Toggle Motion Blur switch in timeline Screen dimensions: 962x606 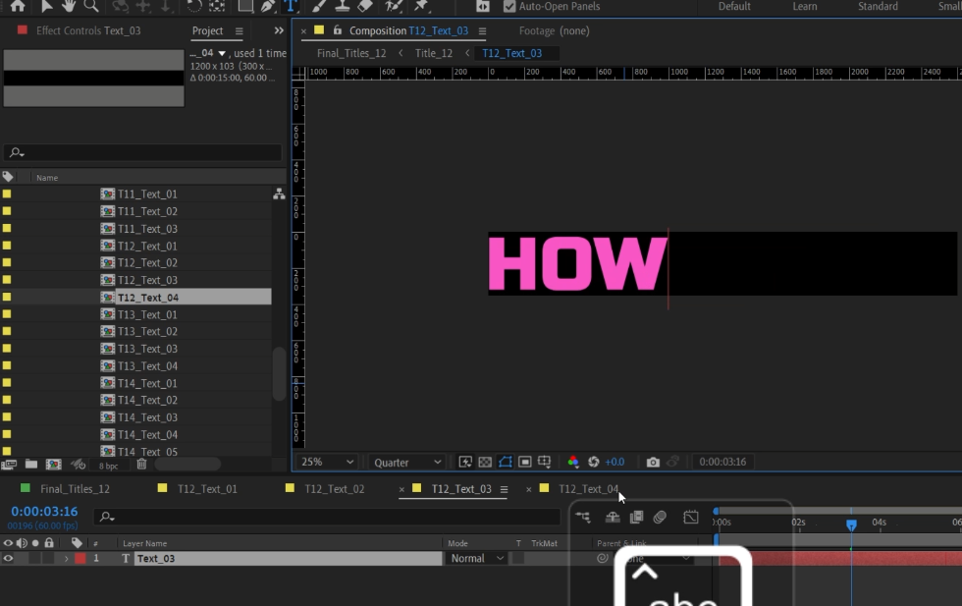[660, 517]
